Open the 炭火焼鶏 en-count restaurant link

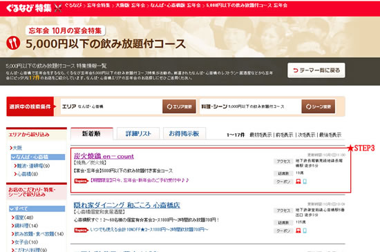point(104,157)
